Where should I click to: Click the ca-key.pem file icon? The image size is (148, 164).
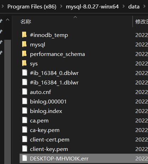pyautogui.click(x=25, y=130)
